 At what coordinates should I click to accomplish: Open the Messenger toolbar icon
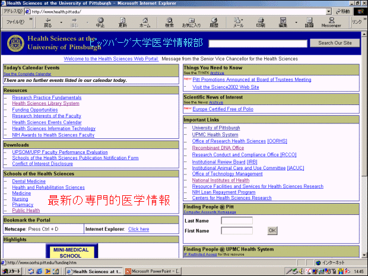[331, 22]
